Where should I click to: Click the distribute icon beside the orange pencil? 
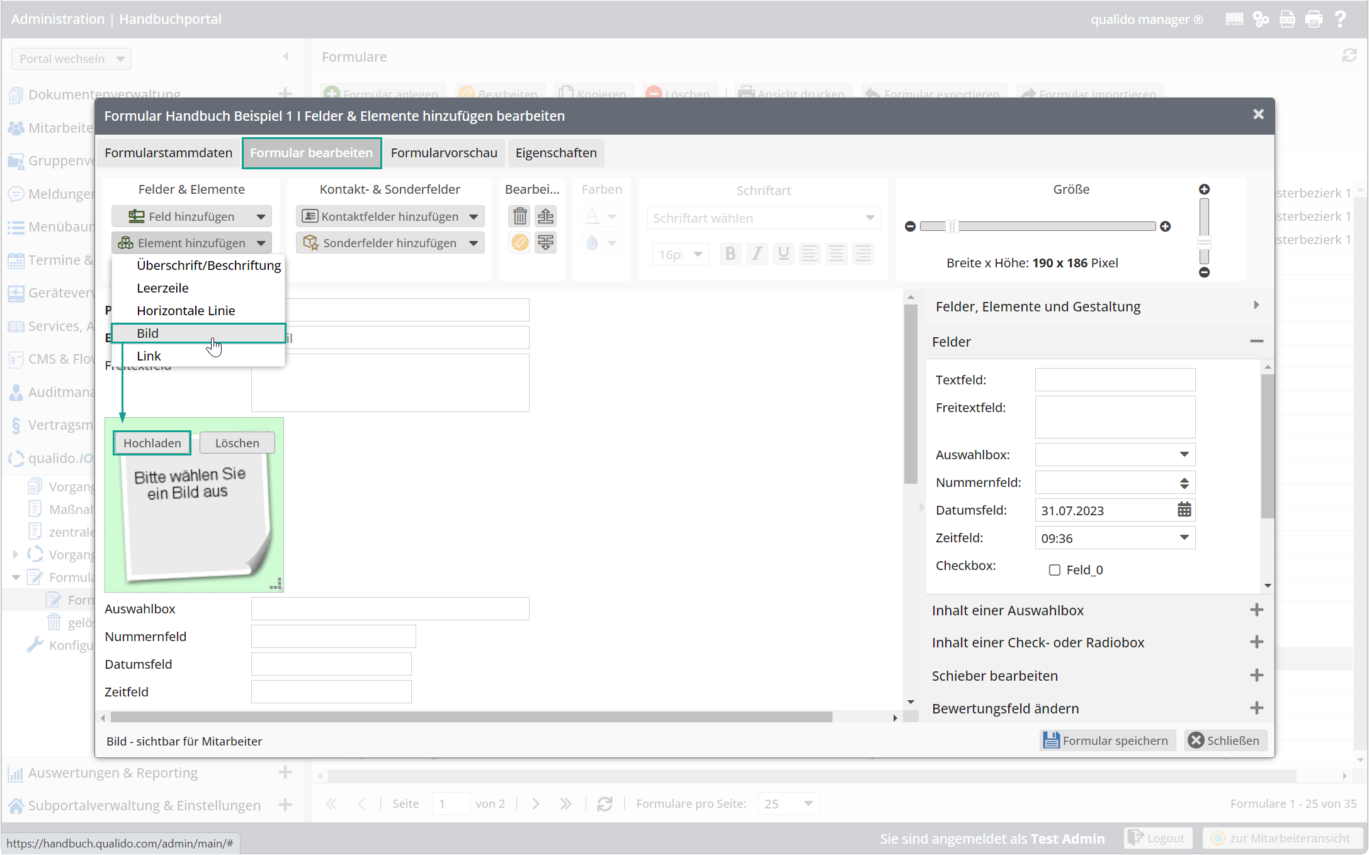tap(546, 242)
